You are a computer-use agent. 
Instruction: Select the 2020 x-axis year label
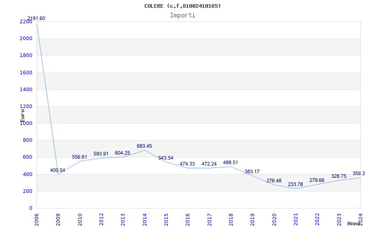(x=274, y=219)
